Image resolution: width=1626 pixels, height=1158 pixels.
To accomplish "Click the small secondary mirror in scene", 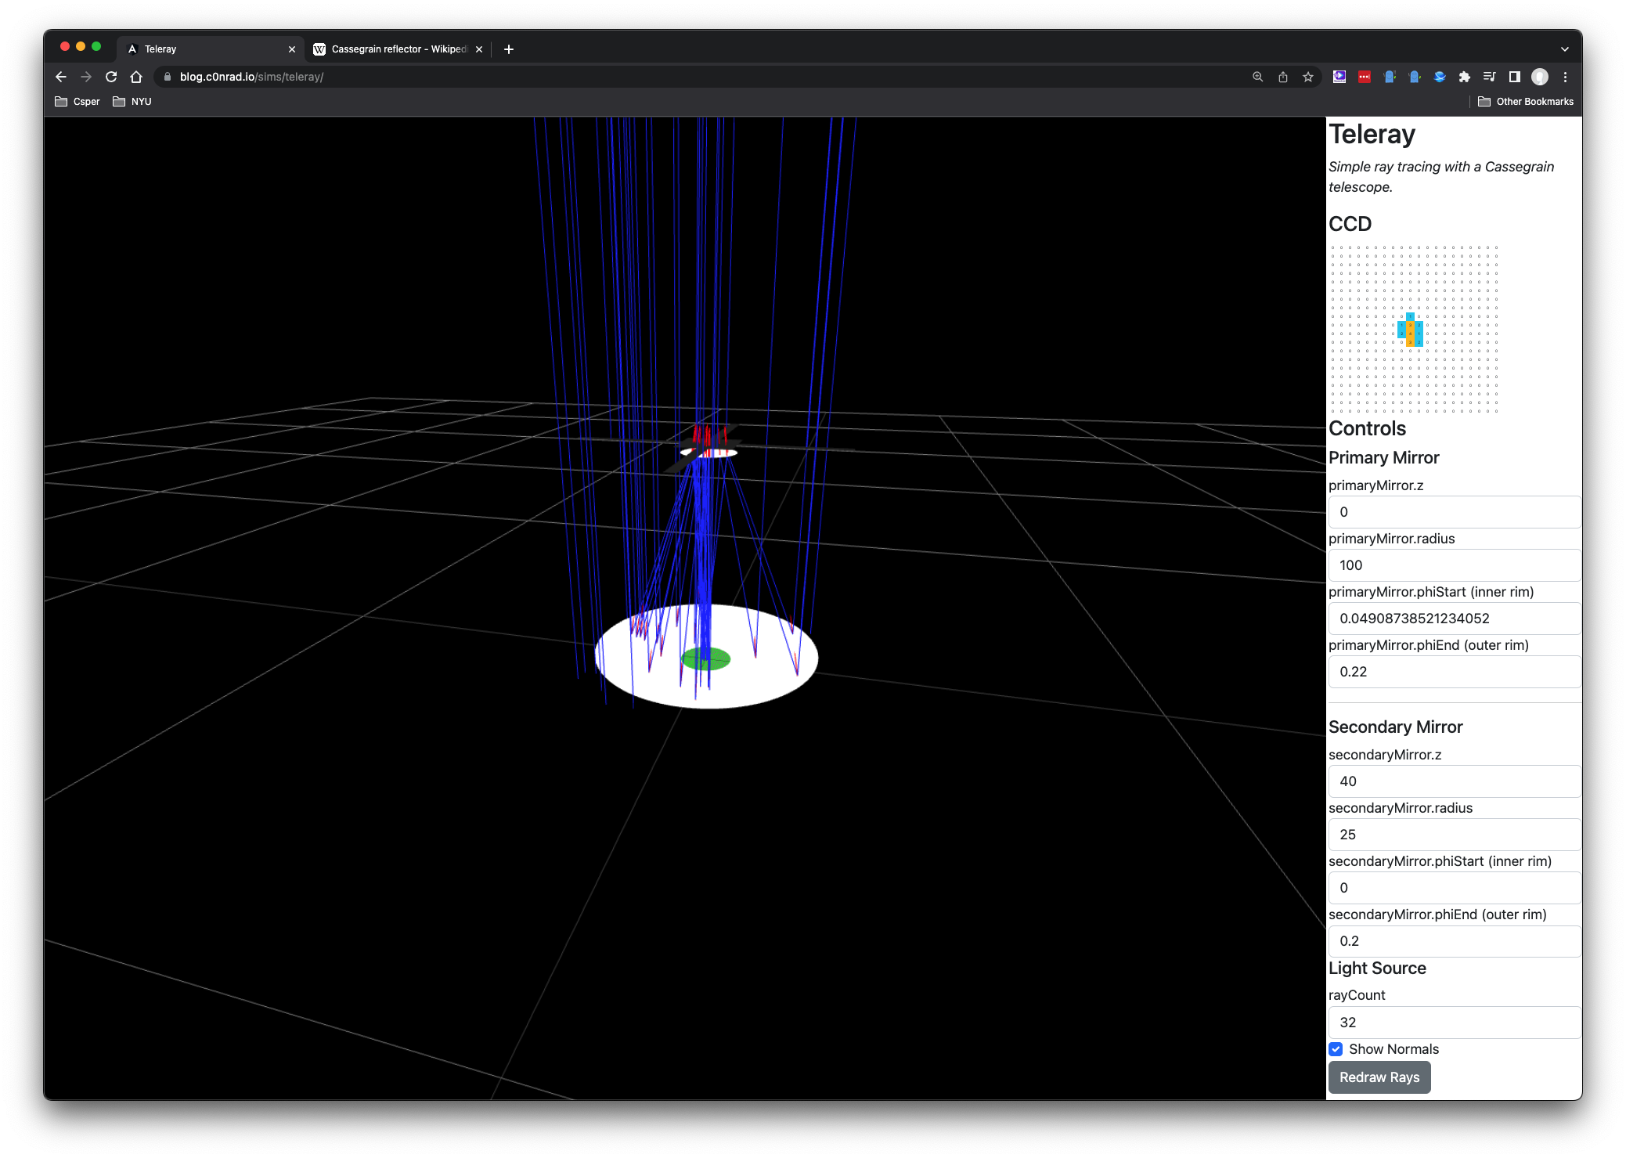I will point(708,453).
